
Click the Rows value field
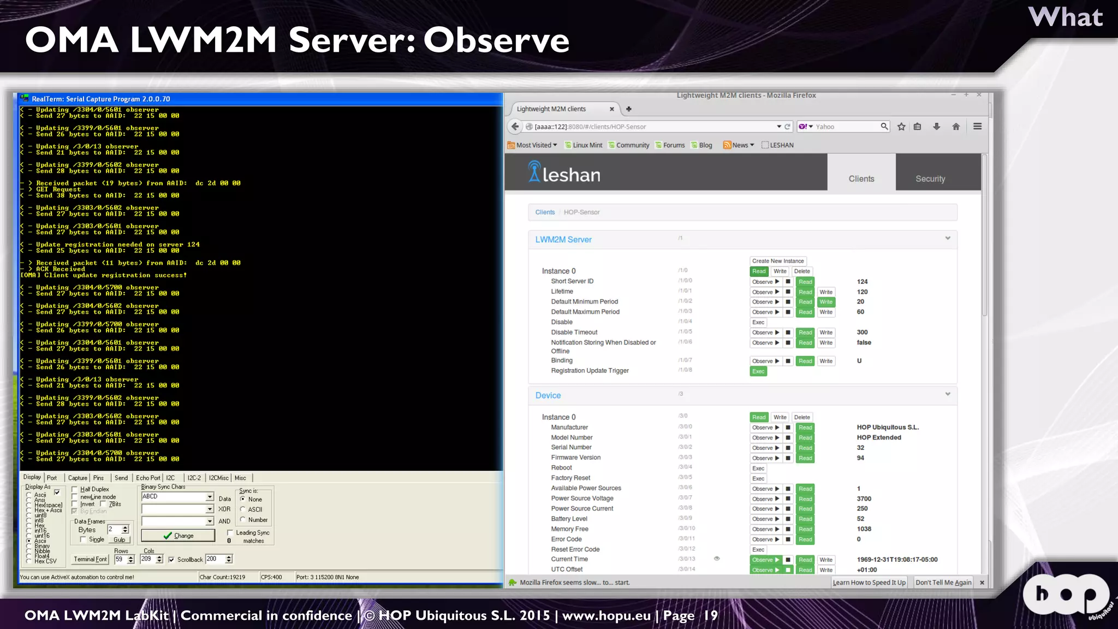[121, 559]
